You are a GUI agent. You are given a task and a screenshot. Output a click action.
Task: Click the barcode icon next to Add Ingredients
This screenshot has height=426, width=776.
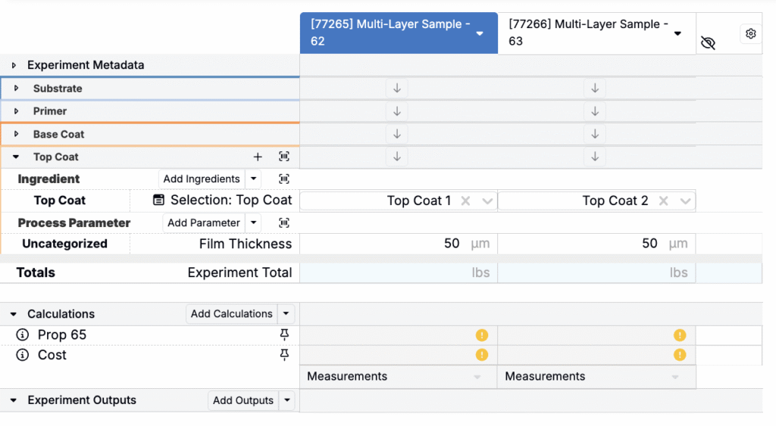[x=284, y=179]
